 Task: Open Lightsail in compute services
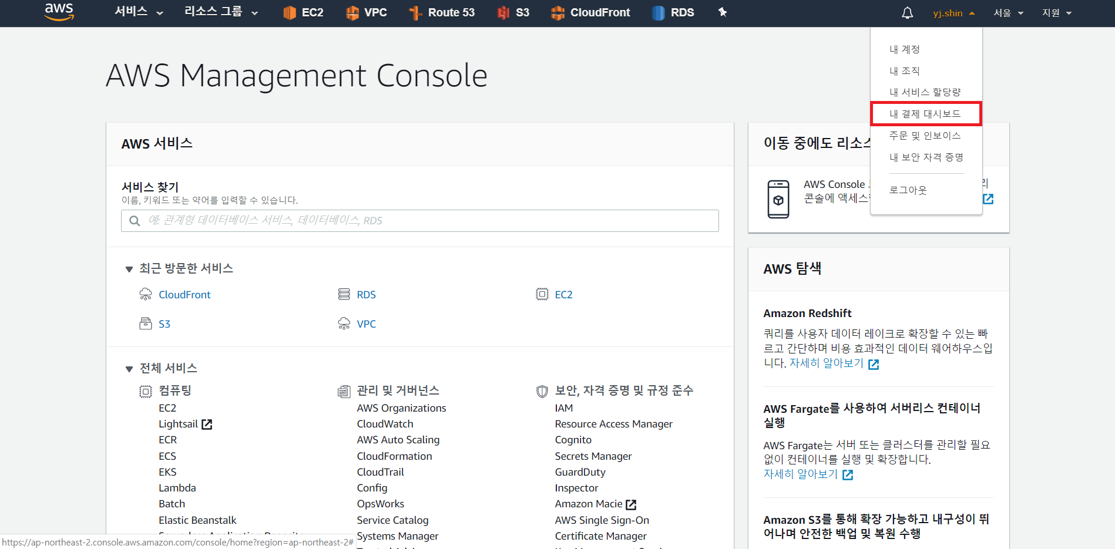click(x=178, y=424)
